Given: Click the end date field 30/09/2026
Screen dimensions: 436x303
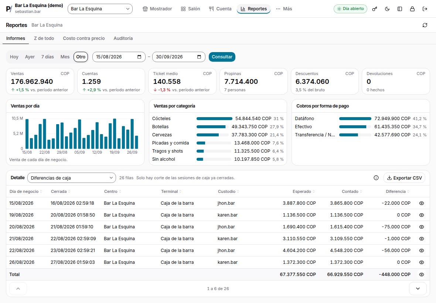Looking at the screenshot, I should pyautogui.click(x=179, y=57).
